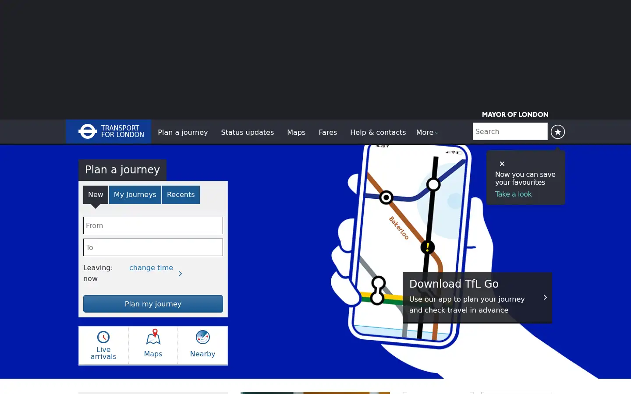This screenshot has width=631, height=394.
Task: Open Plan a journey in the navigation bar
Action: 183,132
